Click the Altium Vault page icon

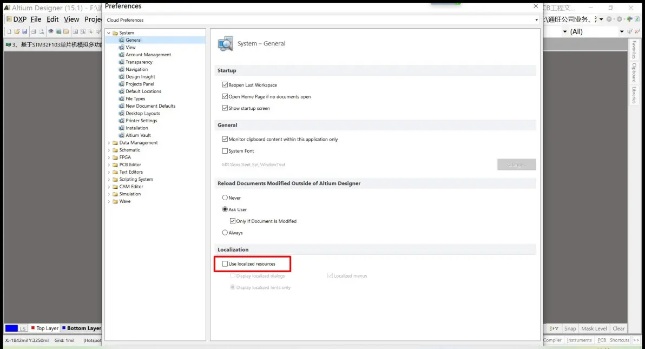point(121,135)
